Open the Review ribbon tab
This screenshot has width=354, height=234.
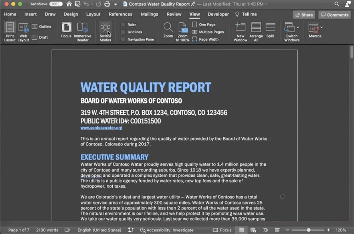click(174, 14)
